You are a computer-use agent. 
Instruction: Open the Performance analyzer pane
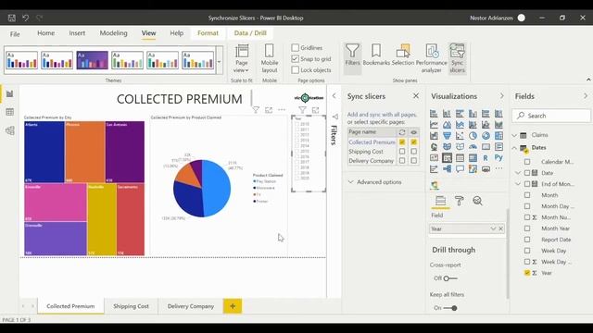432,58
